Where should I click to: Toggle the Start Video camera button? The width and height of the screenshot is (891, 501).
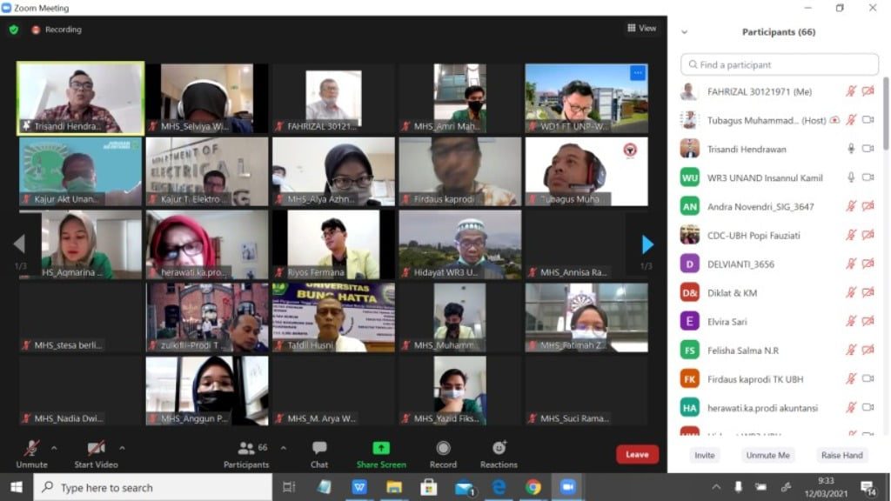(x=96, y=448)
